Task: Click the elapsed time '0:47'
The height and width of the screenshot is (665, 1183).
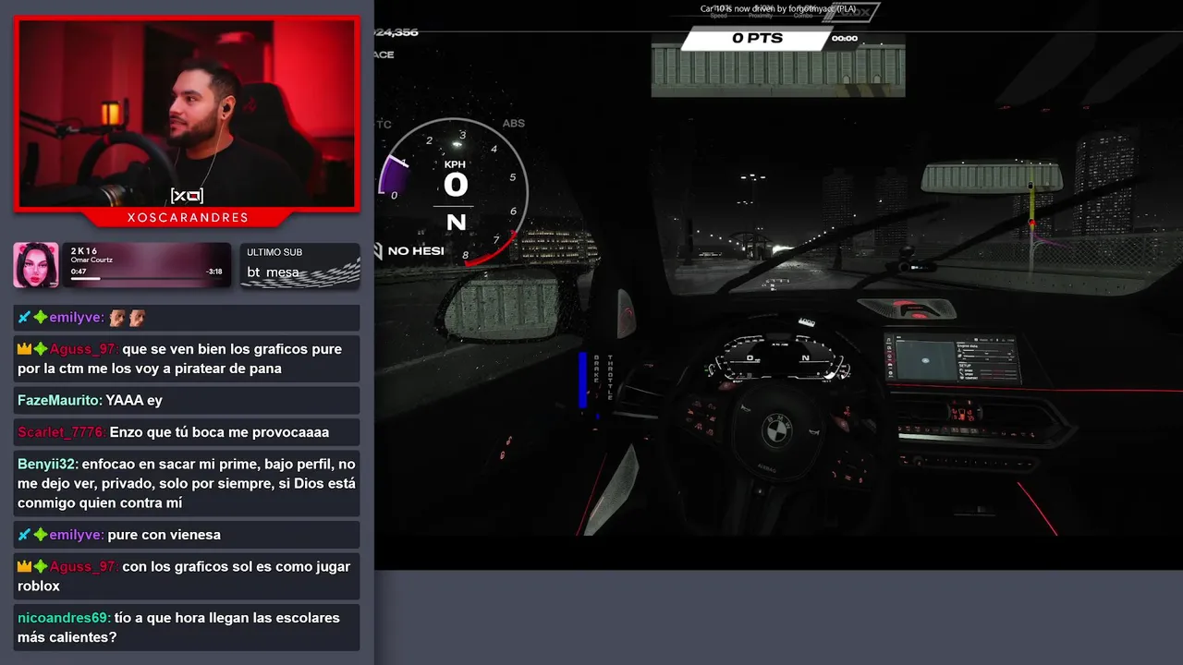Action: 79,272
